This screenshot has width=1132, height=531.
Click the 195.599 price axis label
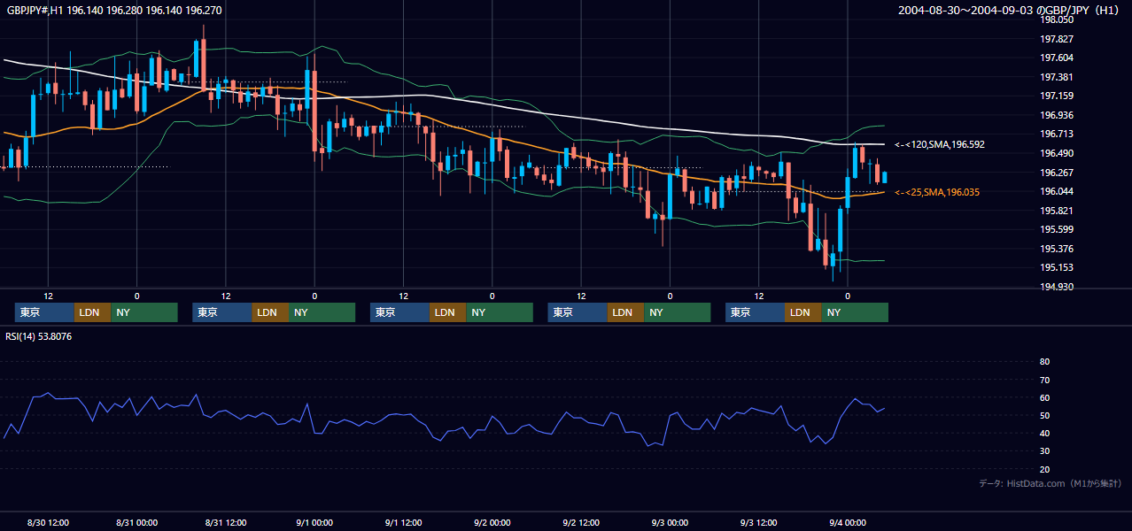coord(1057,229)
